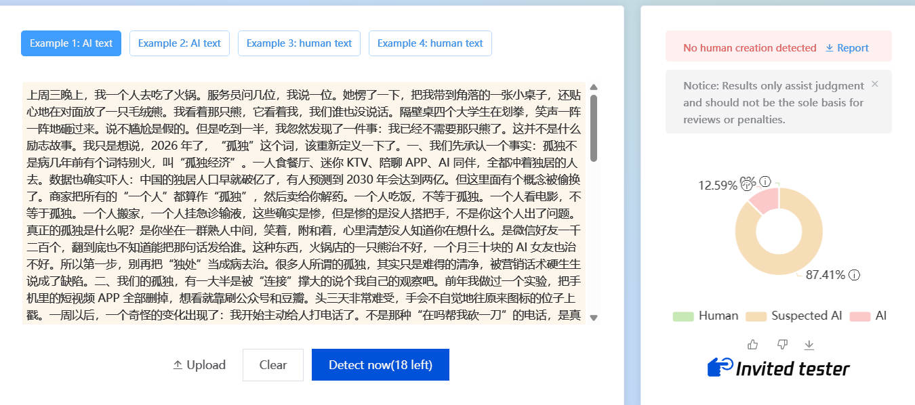
Task: Click the Clear button
Action: tap(273, 365)
